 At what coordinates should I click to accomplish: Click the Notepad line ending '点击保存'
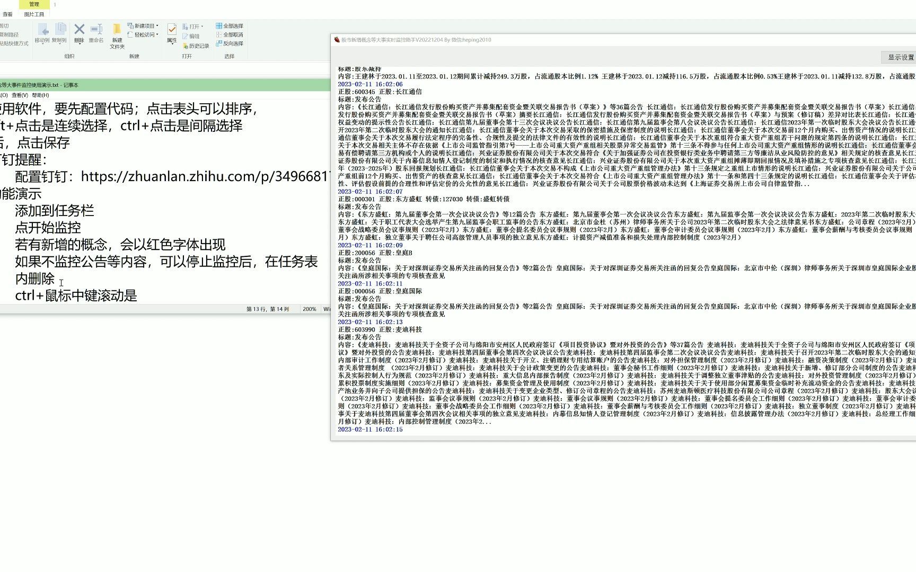click(x=35, y=143)
